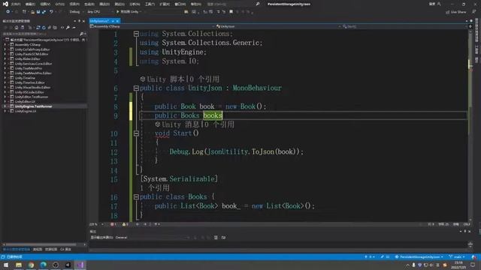
Task: Click the repository name in status bar
Action: tap(419, 256)
